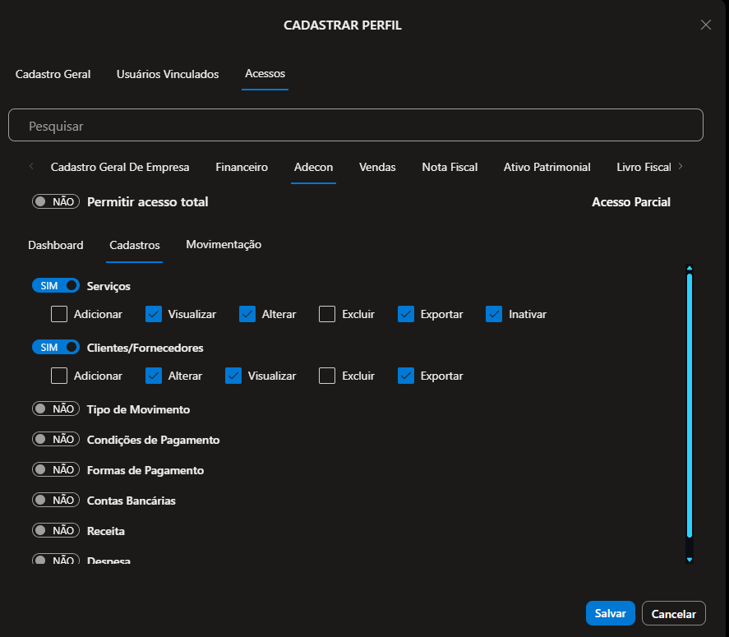Screen dimensions: 729x637
Task: Check Adicionar under Serviços
Action: (59, 314)
